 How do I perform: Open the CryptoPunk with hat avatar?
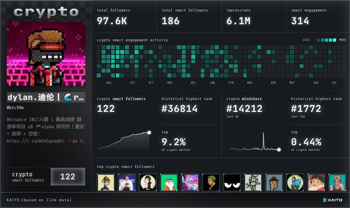click(274, 183)
